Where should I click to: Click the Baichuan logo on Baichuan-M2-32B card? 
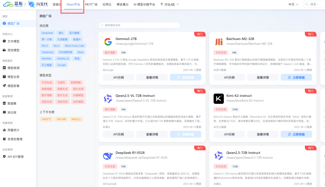click(x=219, y=42)
